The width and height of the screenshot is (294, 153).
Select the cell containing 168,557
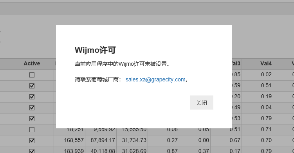[70, 140]
